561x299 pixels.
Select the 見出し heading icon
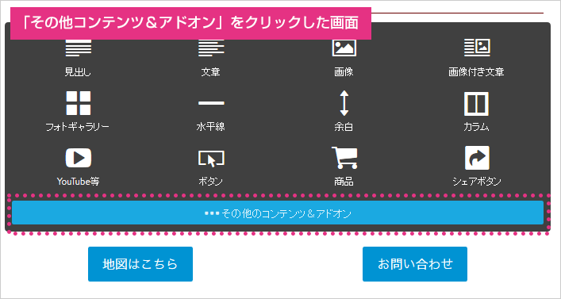point(78,48)
